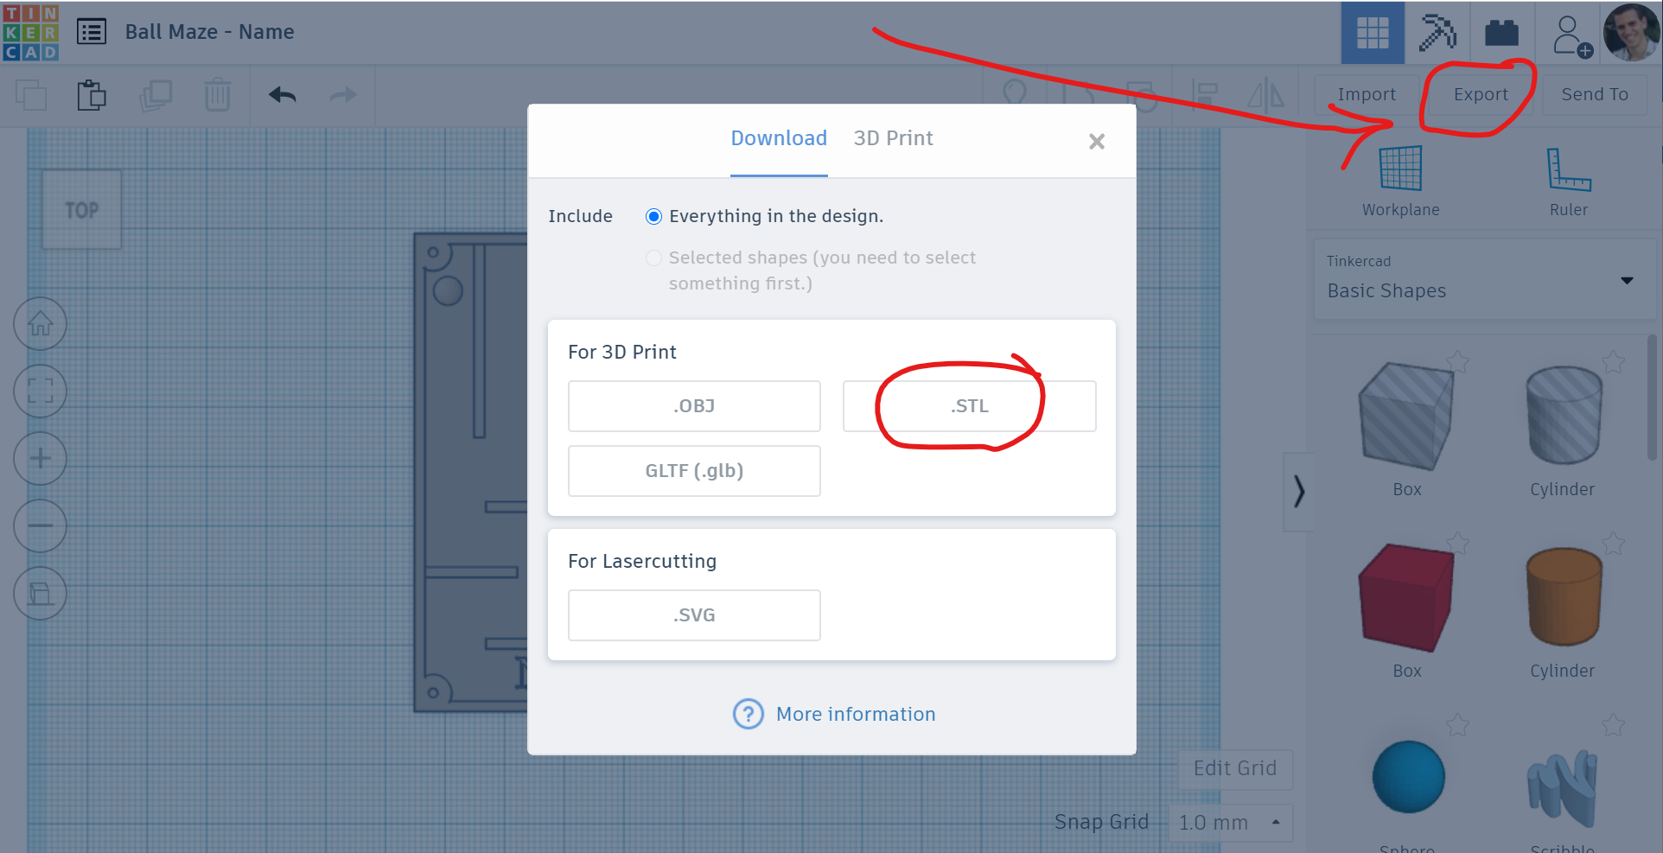Open the user profile avatar
The image size is (1663, 853).
(1632, 33)
